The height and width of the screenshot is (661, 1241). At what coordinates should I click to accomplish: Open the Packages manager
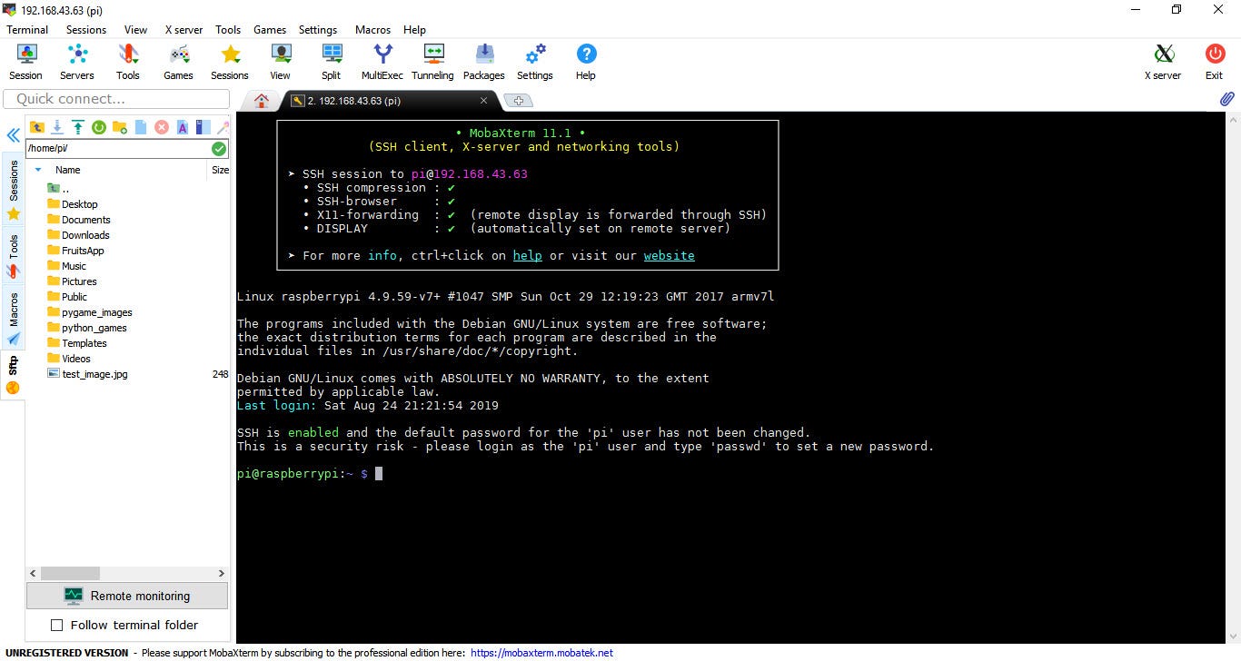483,61
